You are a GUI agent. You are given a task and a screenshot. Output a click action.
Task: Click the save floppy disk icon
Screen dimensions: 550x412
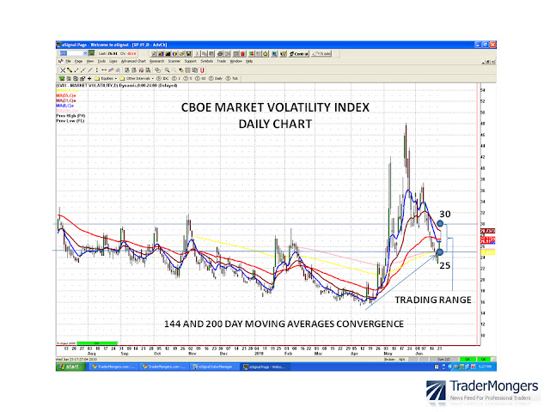point(188,53)
